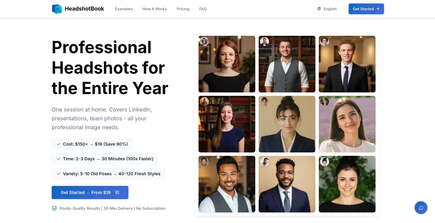Click the before-photo avatar on the gray vest headshot
Viewport: 435px width, 223px height.
click(x=264, y=42)
